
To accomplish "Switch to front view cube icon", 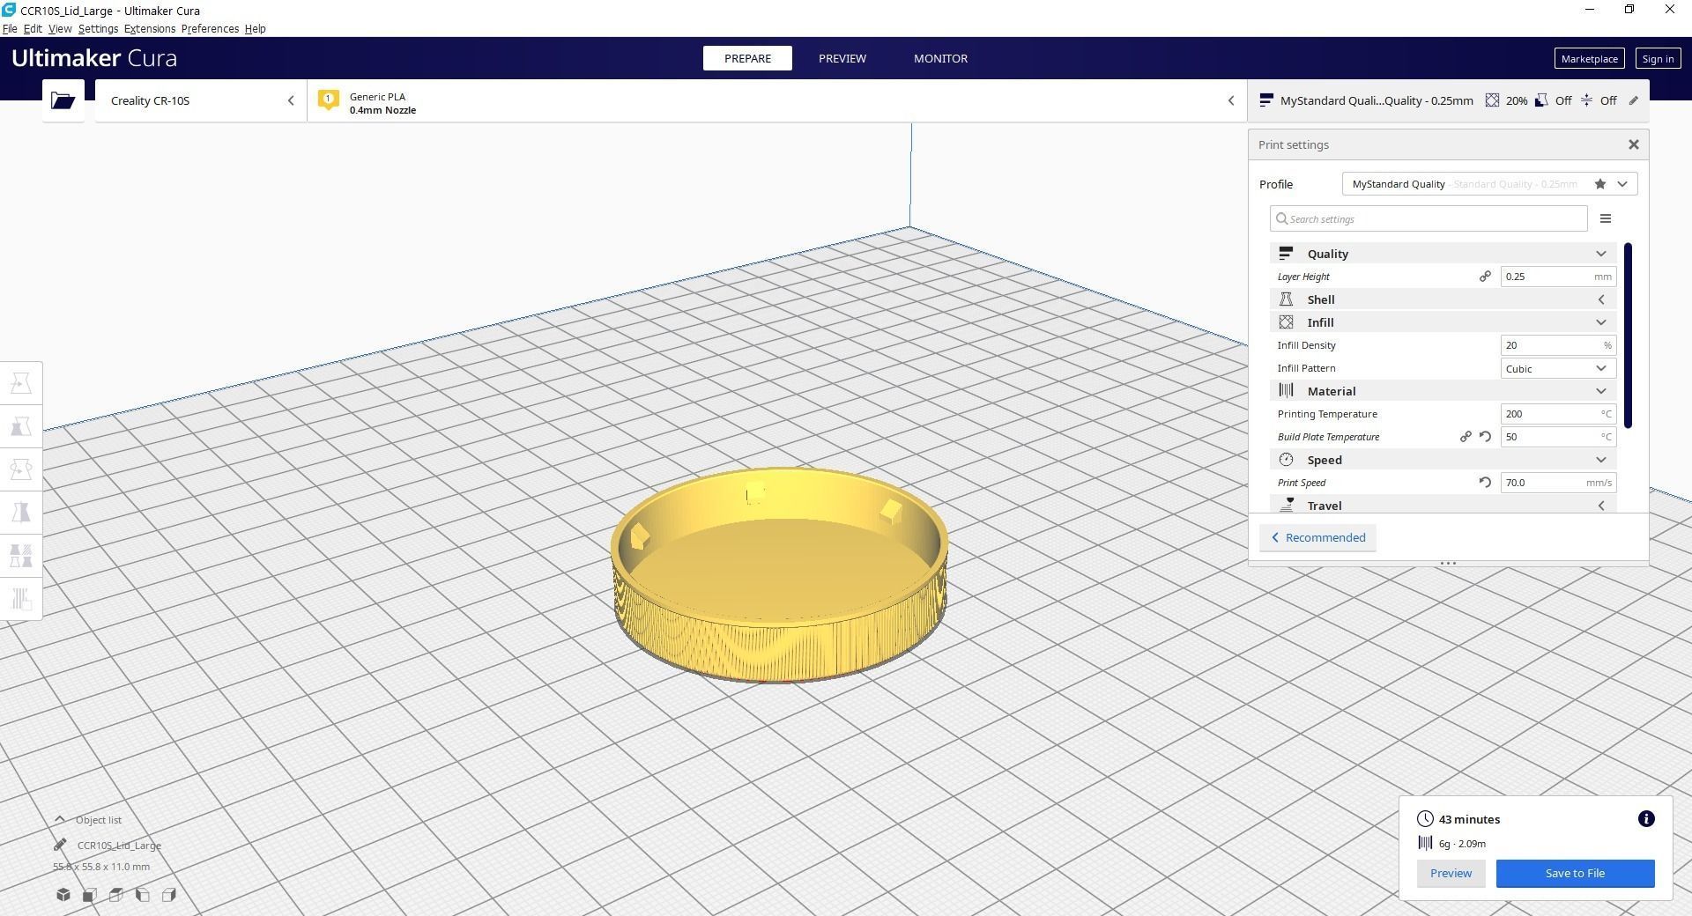I will pos(89,895).
